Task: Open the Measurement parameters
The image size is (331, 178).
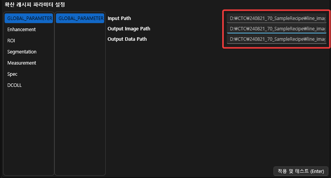Action: [x=22, y=63]
